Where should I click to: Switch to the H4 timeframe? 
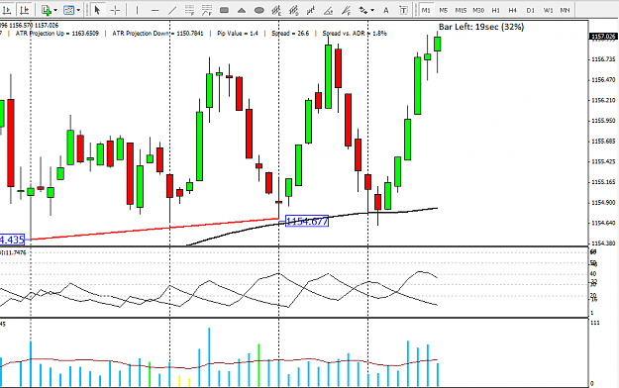(x=512, y=10)
